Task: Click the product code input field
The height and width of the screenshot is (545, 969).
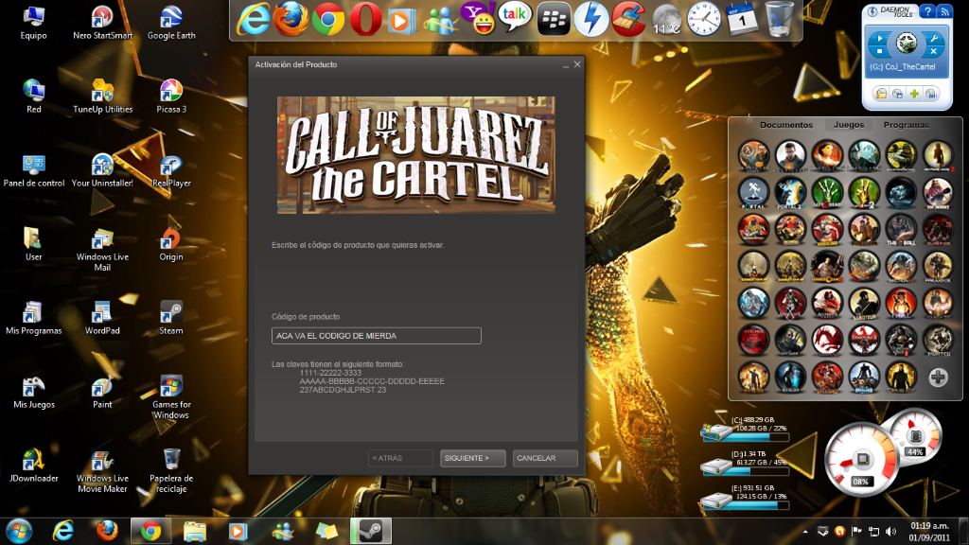Action: pyautogui.click(x=376, y=336)
